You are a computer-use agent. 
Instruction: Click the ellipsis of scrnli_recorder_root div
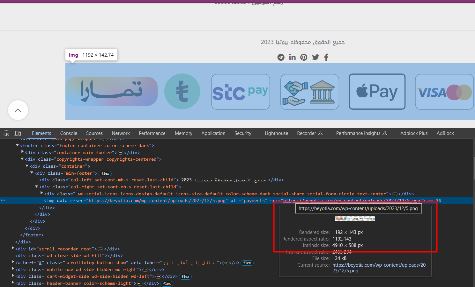tap(100, 249)
